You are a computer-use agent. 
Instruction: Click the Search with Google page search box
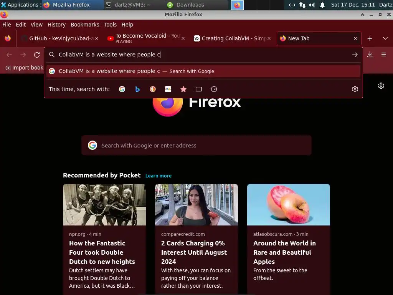click(196, 145)
